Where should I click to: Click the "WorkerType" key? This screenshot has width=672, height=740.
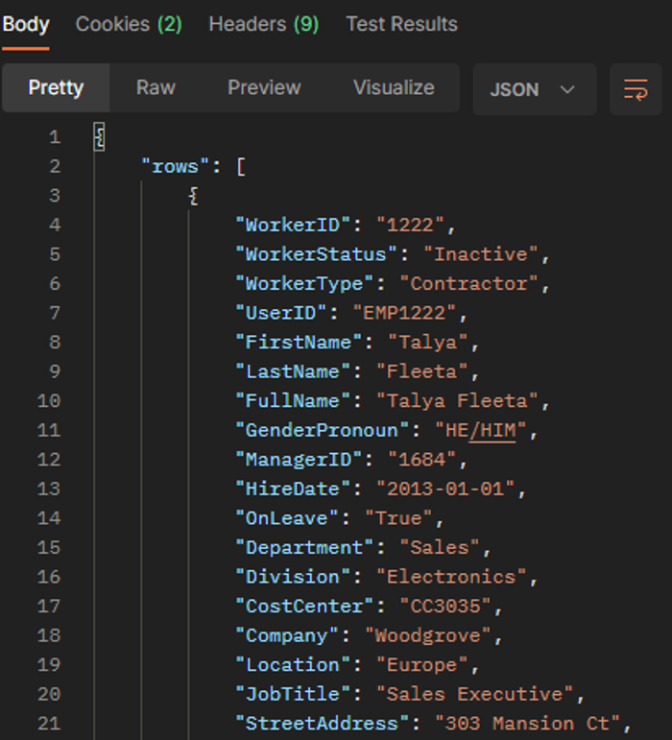304,284
